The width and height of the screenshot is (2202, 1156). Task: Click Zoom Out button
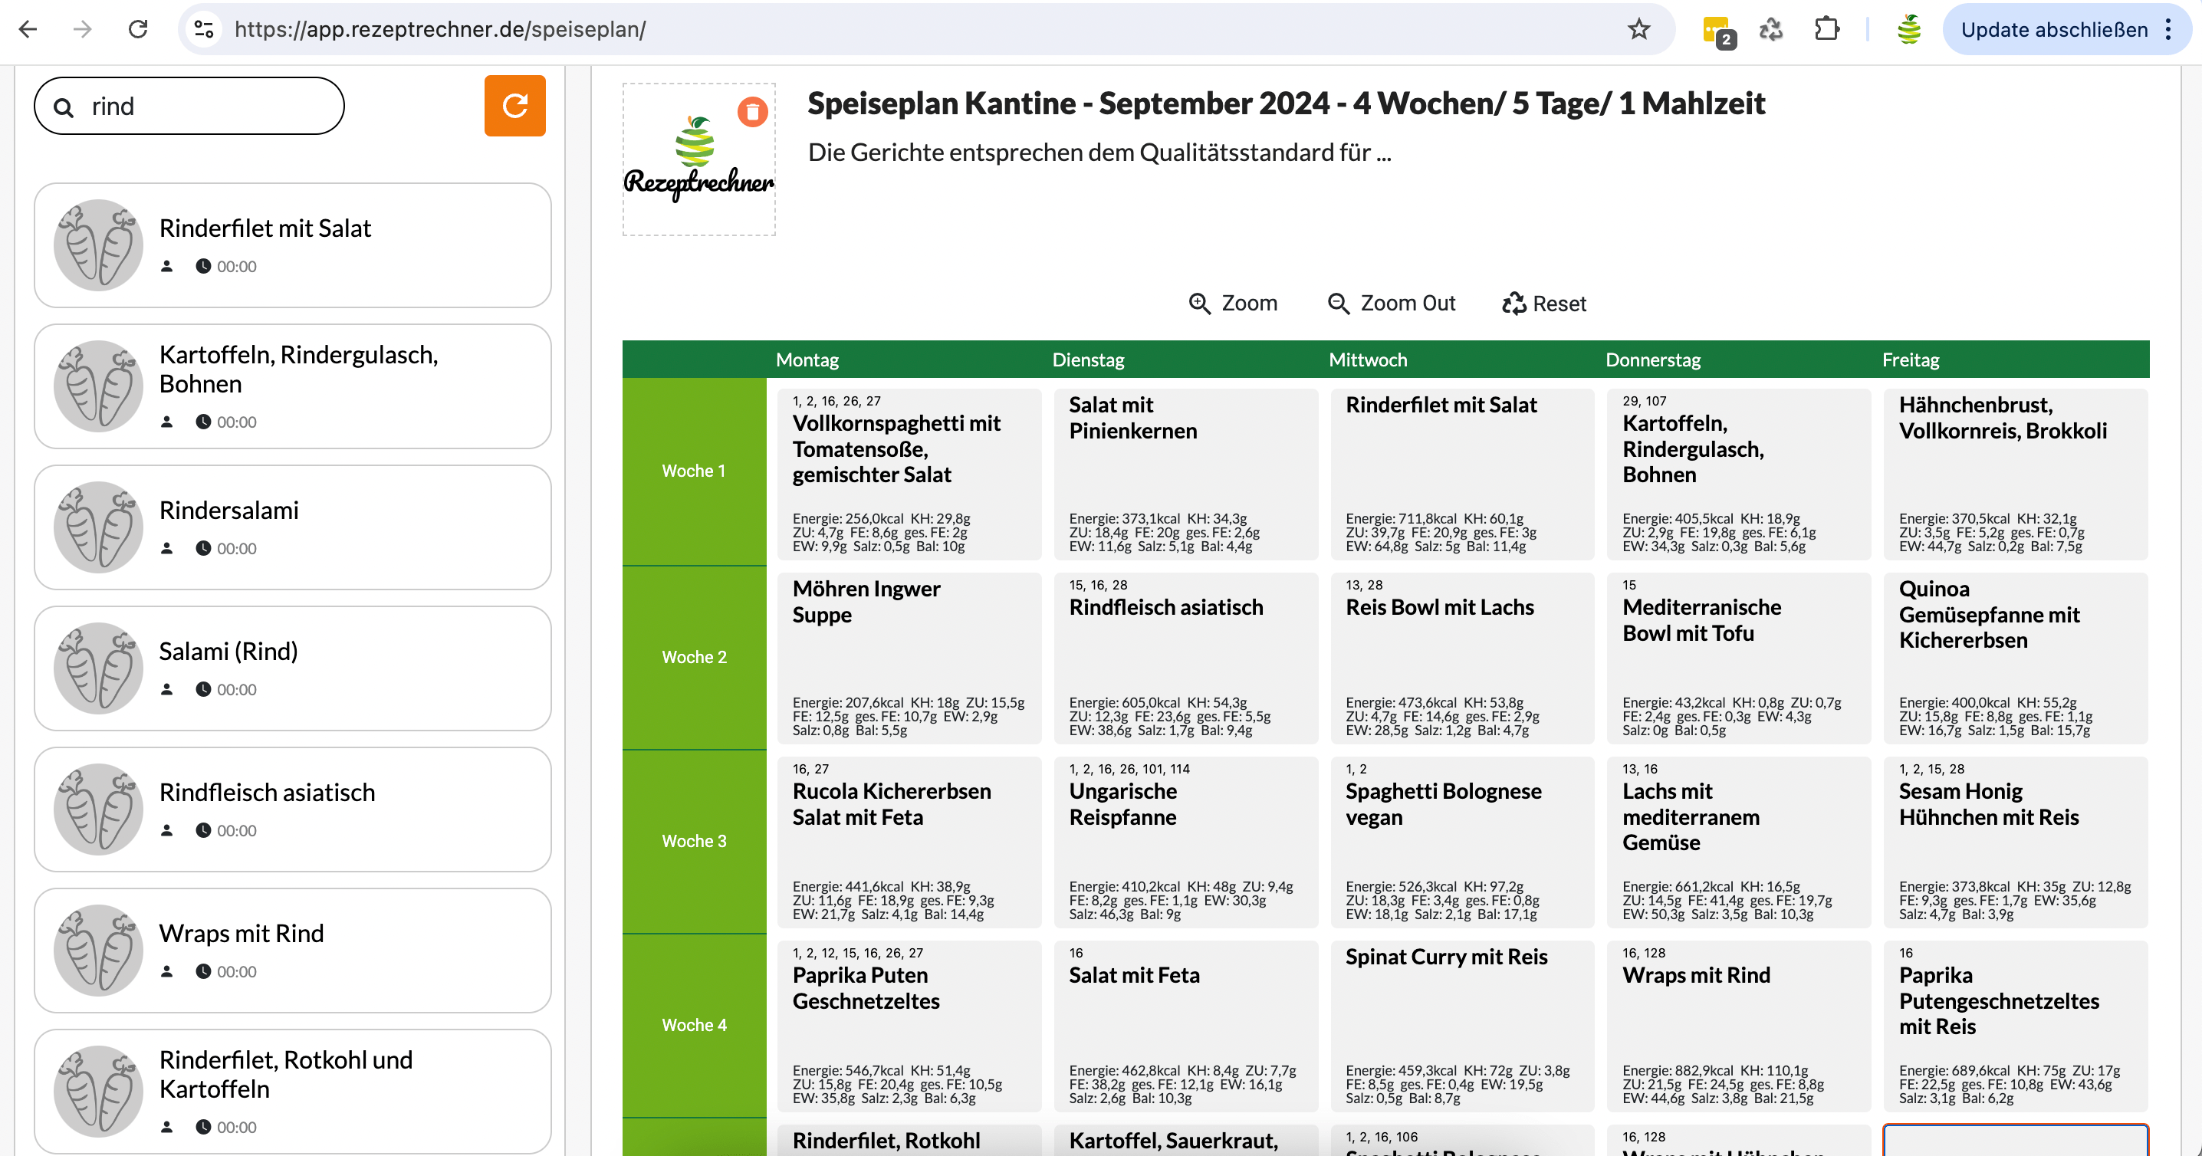[x=1391, y=304]
